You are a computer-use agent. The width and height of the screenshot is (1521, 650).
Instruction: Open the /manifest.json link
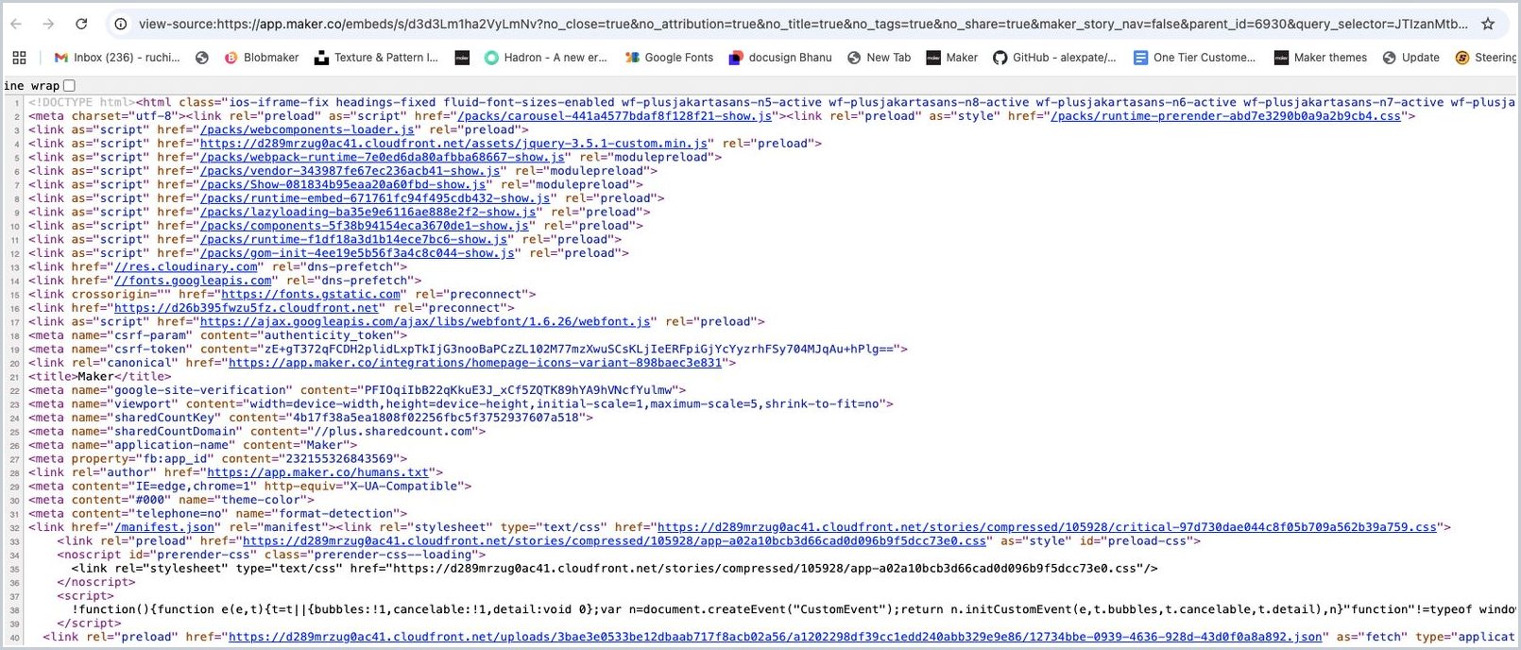(164, 527)
